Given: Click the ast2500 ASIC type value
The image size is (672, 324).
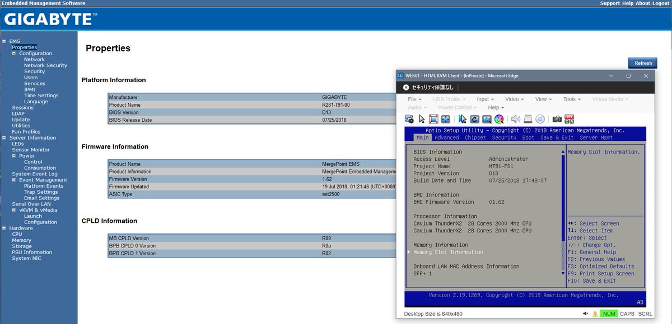Looking at the screenshot, I should pos(332,194).
